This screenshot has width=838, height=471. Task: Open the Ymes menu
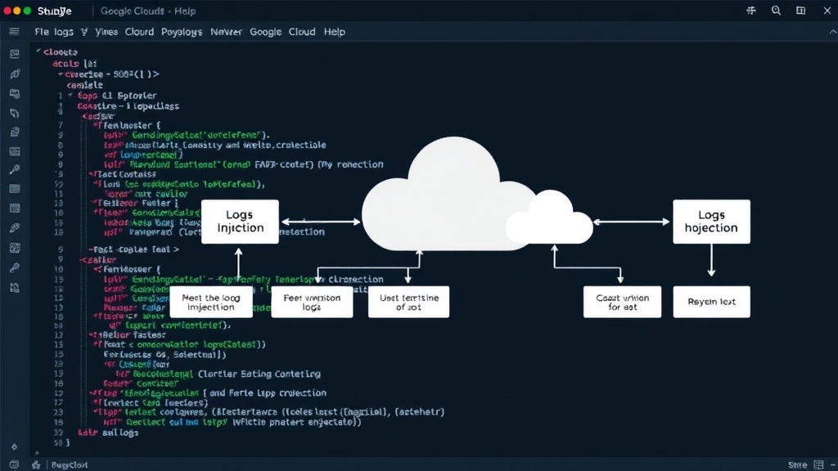(x=106, y=32)
